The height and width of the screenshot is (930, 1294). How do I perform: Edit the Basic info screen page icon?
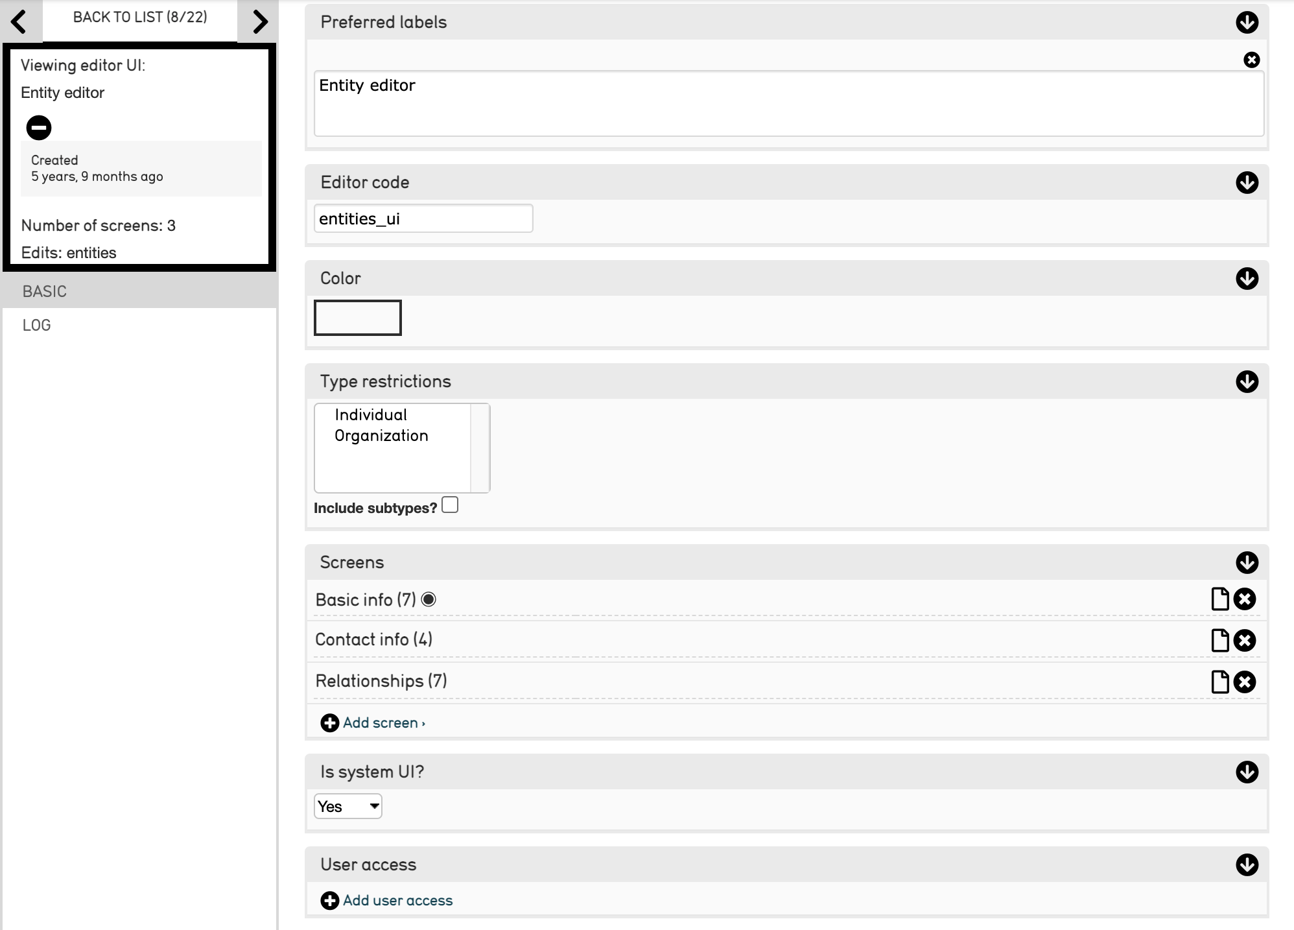pos(1219,599)
